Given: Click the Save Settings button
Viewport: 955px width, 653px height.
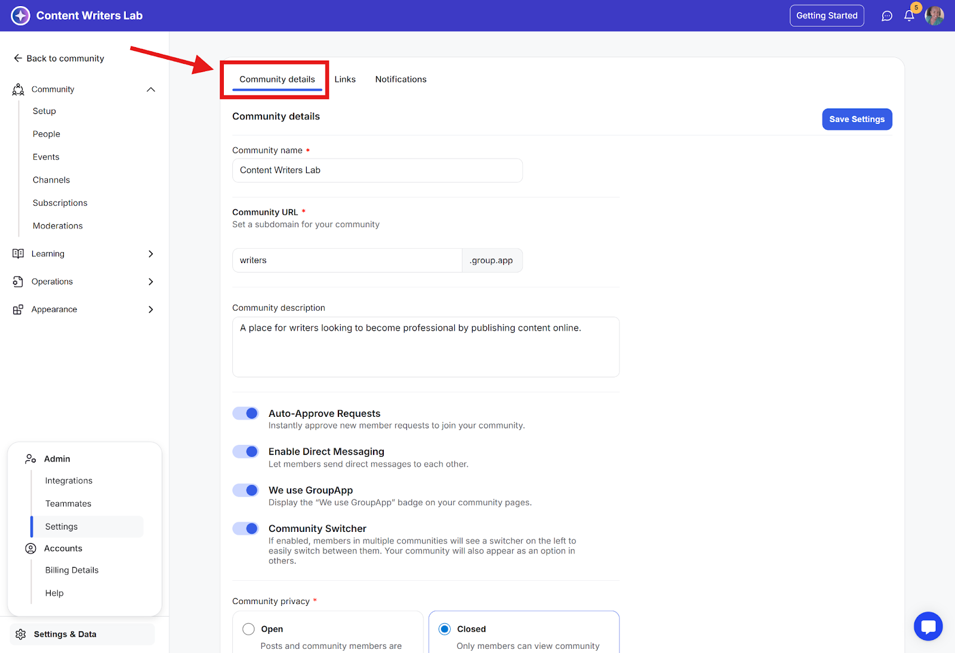Looking at the screenshot, I should (857, 119).
